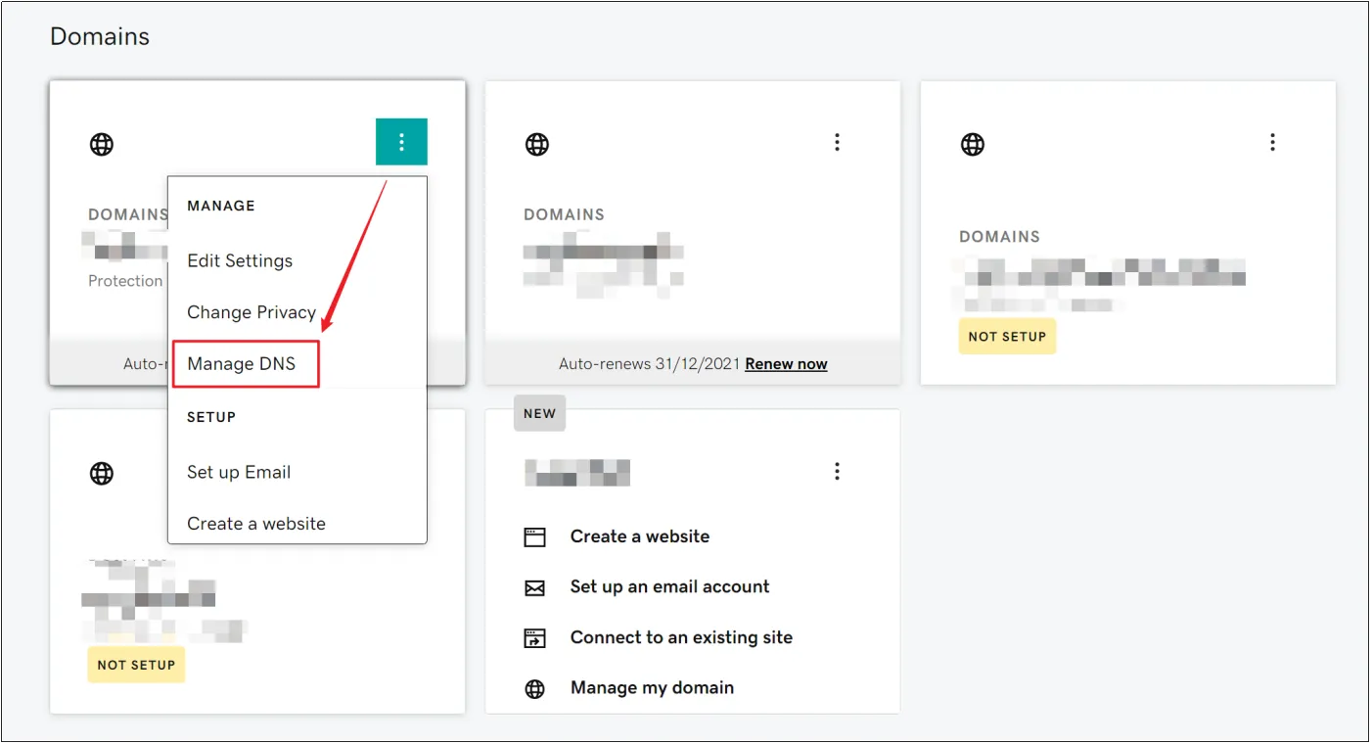Open the three-dot menu on the Renew now card

[837, 143]
